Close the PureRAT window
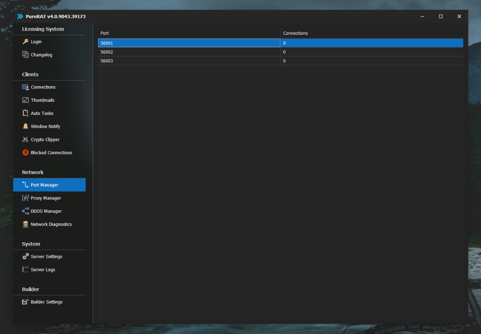This screenshot has width=481, height=334. point(459,16)
